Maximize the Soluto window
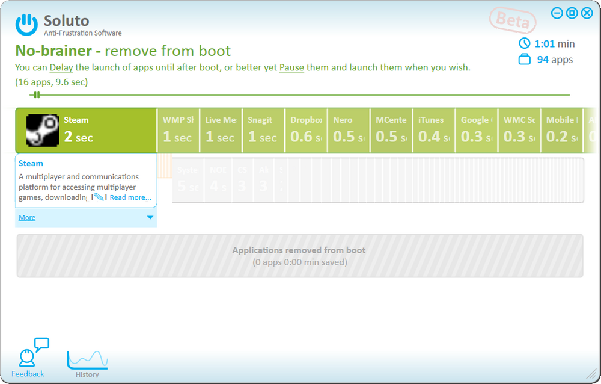This screenshot has width=601, height=384. (x=572, y=13)
